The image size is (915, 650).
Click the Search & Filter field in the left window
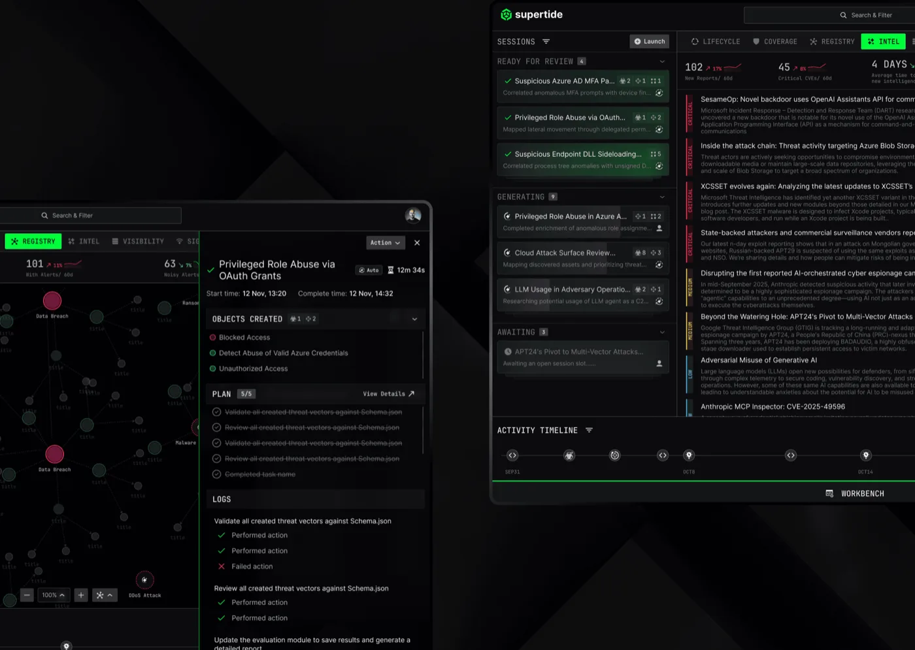click(90, 216)
